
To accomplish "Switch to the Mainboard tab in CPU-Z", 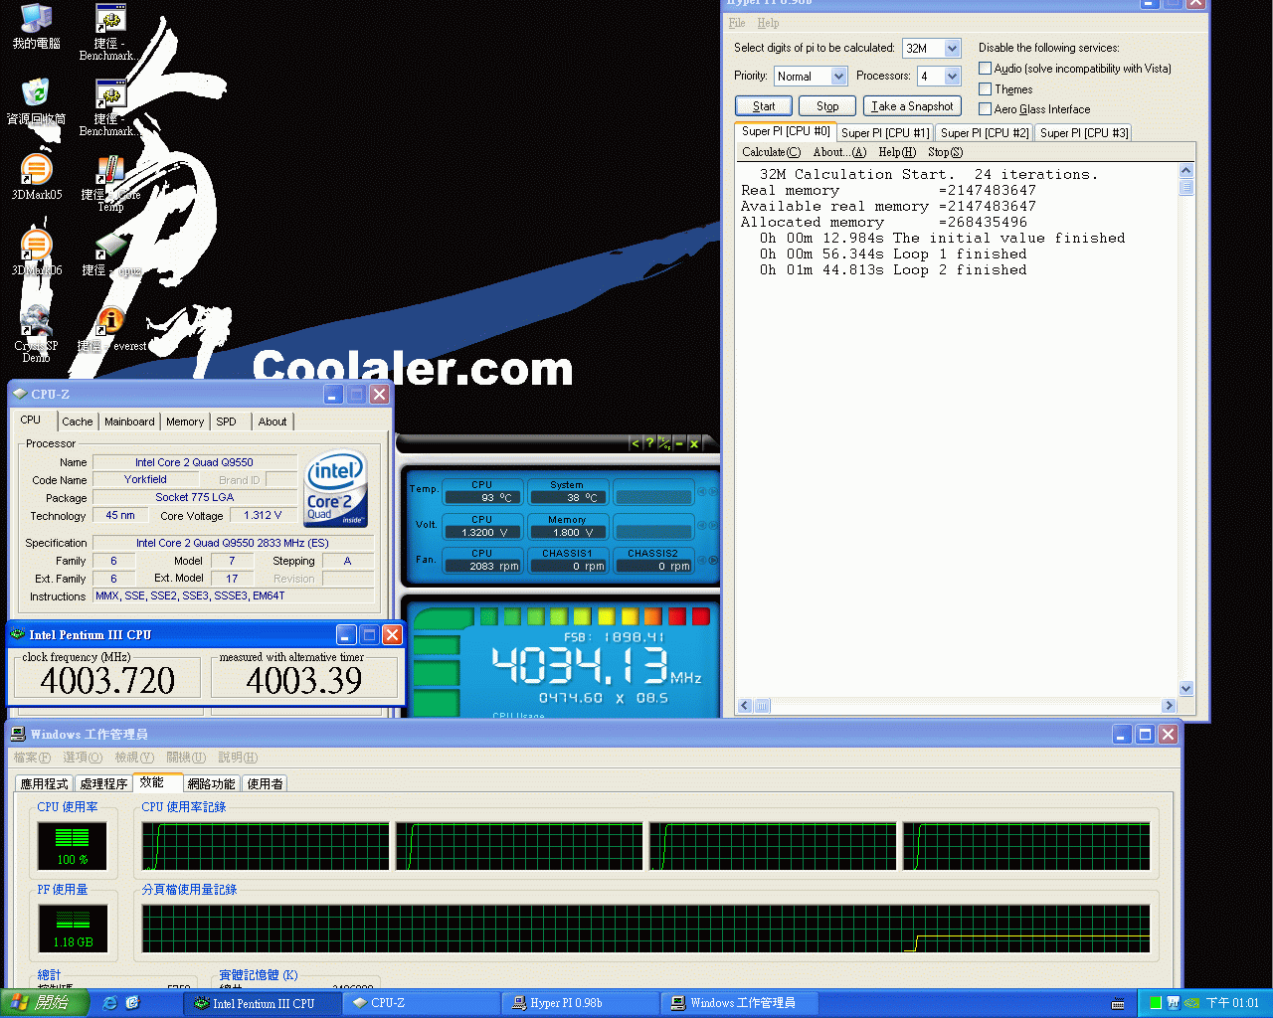I will [x=129, y=422].
